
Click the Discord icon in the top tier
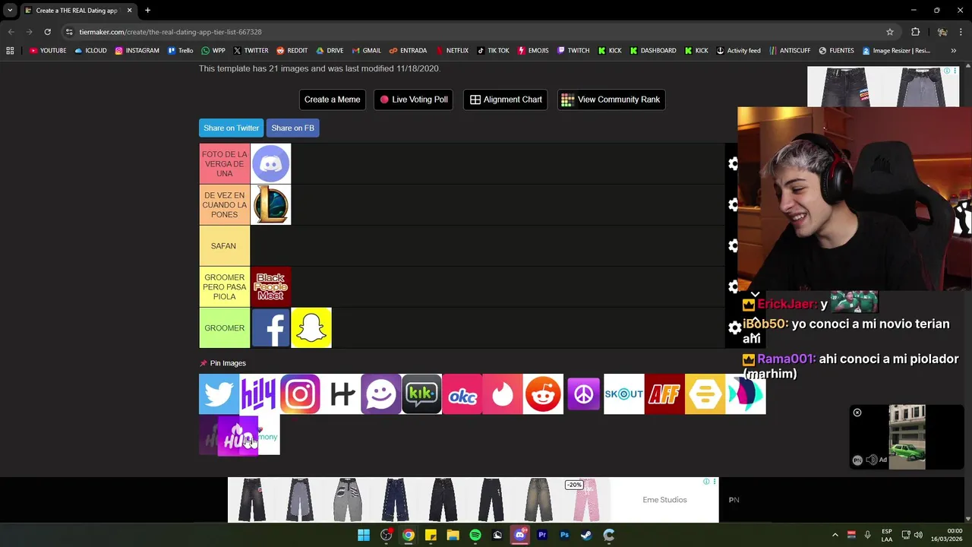270,163
